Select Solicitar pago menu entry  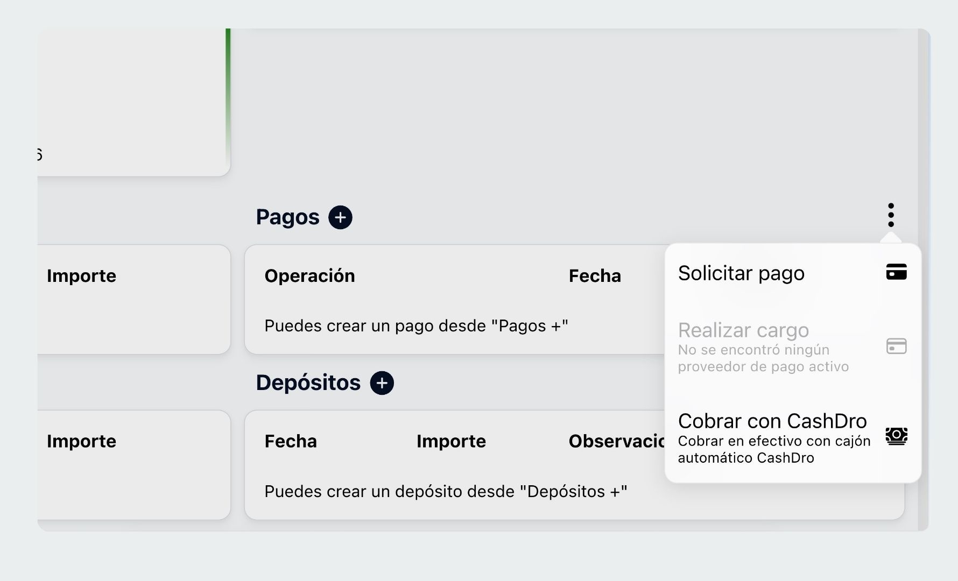793,273
